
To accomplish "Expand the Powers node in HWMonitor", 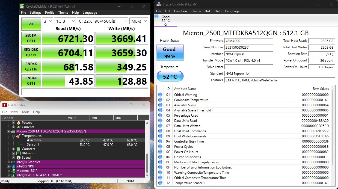I will point(13,123).
